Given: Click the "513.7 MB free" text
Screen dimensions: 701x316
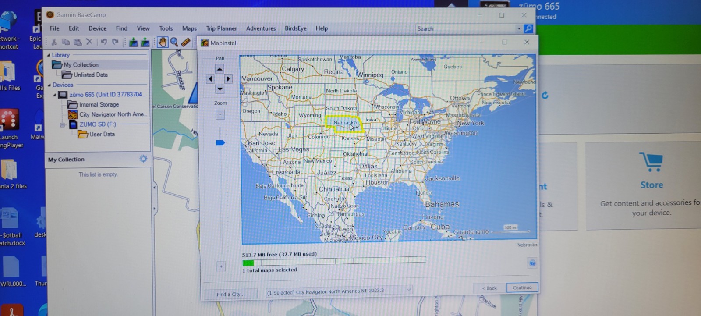Looking at the screenshot, I should [260, 255].
